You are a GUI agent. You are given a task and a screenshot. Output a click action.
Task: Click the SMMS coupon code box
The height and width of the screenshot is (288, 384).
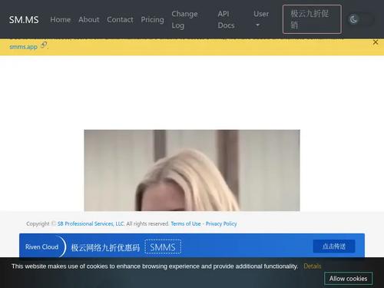pos(163,247)
